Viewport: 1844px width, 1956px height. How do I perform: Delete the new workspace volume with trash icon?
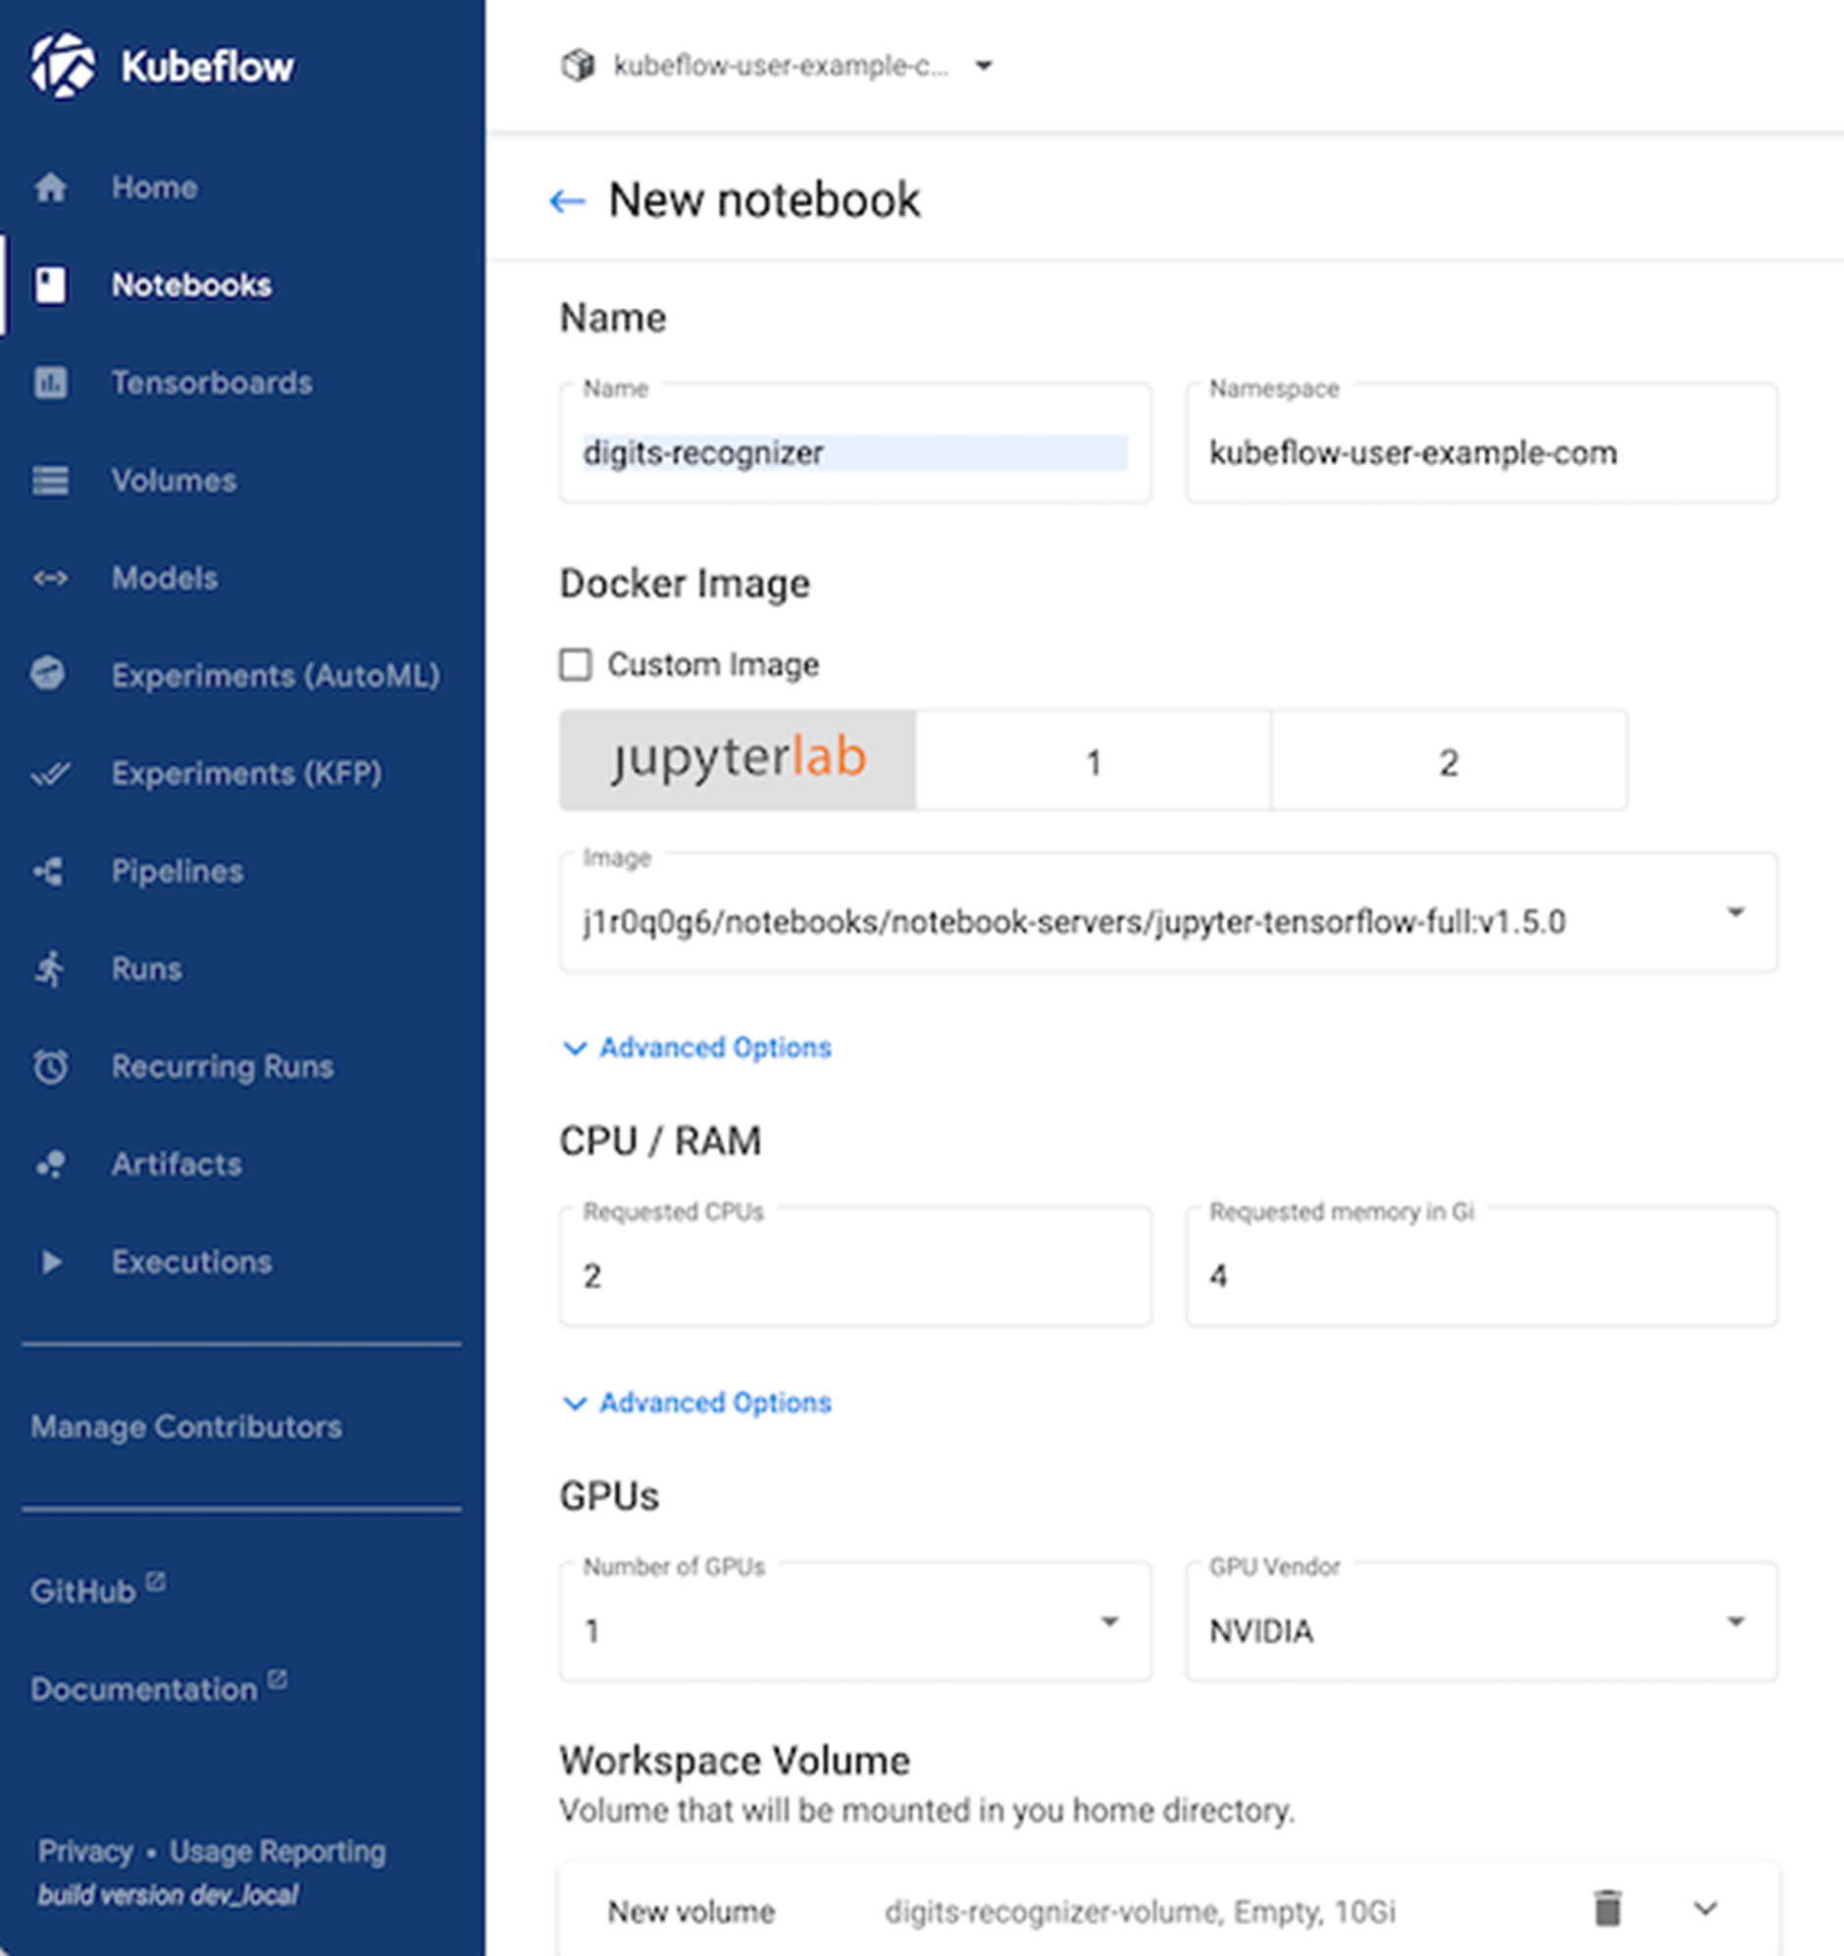coord(1607,1909)
